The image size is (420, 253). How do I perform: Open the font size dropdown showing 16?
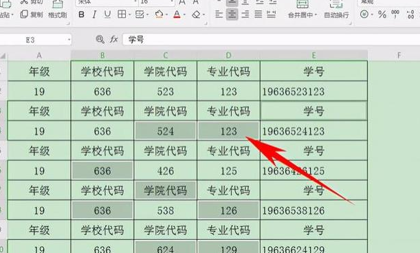pyautogui.click(x=172, y=2)
